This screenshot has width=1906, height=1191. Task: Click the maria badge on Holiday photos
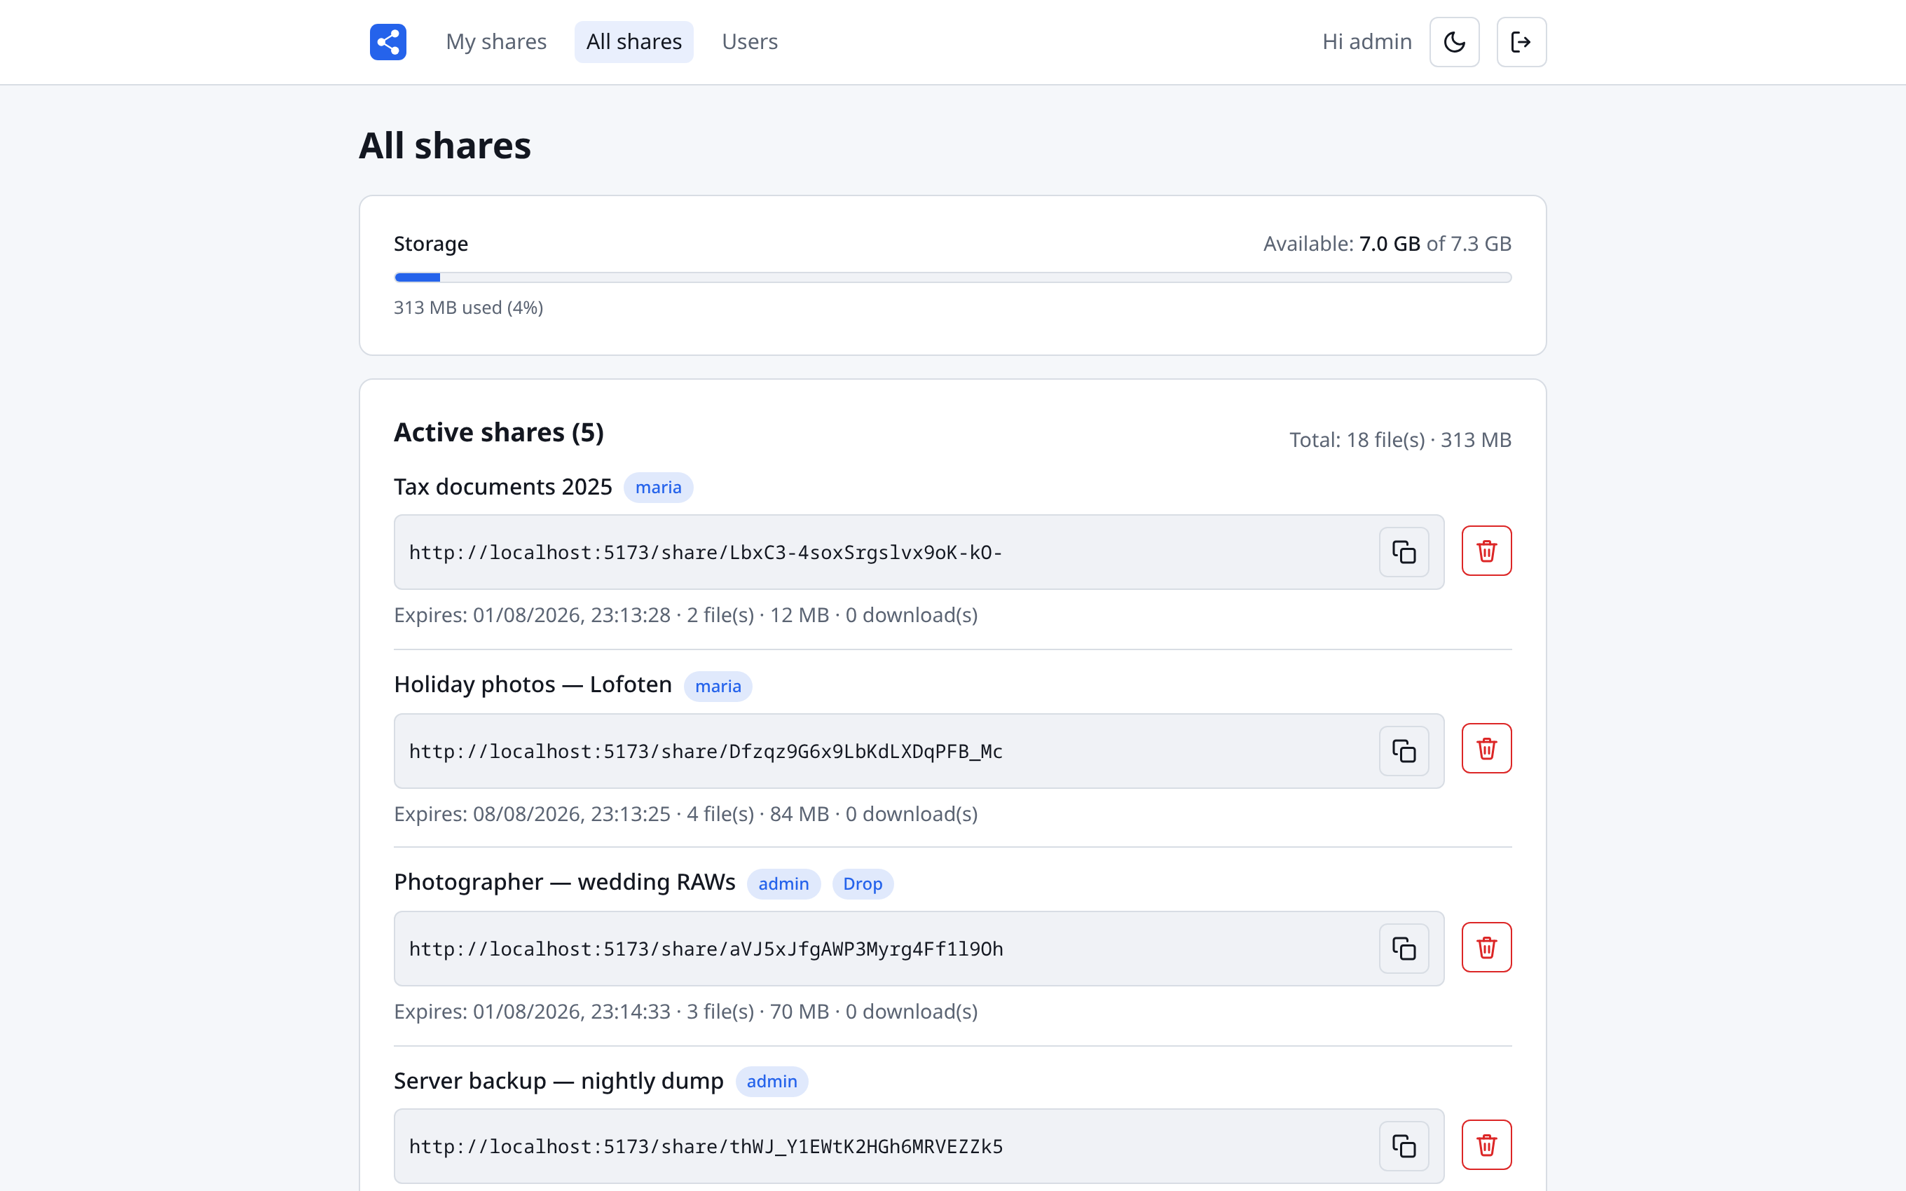718,686
